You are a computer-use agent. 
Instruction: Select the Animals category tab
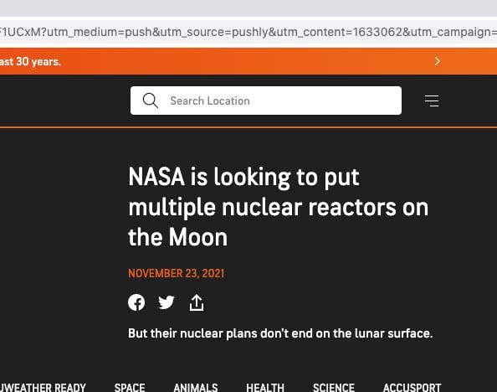point(196,388)
